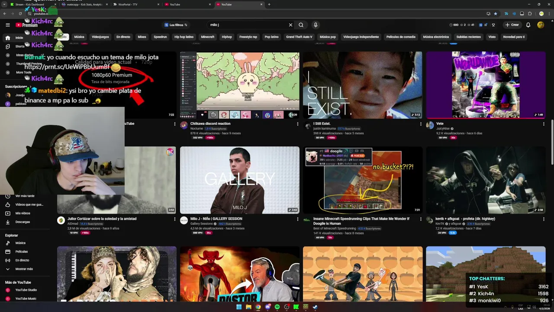Viewport: 554px width, 312px height.
Task: Open Mis videos in sidebar
Action: tap(23, 213)
